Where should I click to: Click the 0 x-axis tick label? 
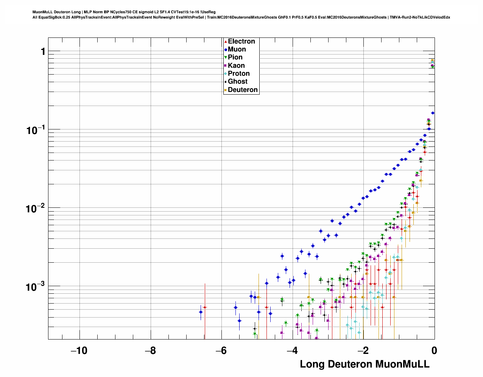coord(434,351)
